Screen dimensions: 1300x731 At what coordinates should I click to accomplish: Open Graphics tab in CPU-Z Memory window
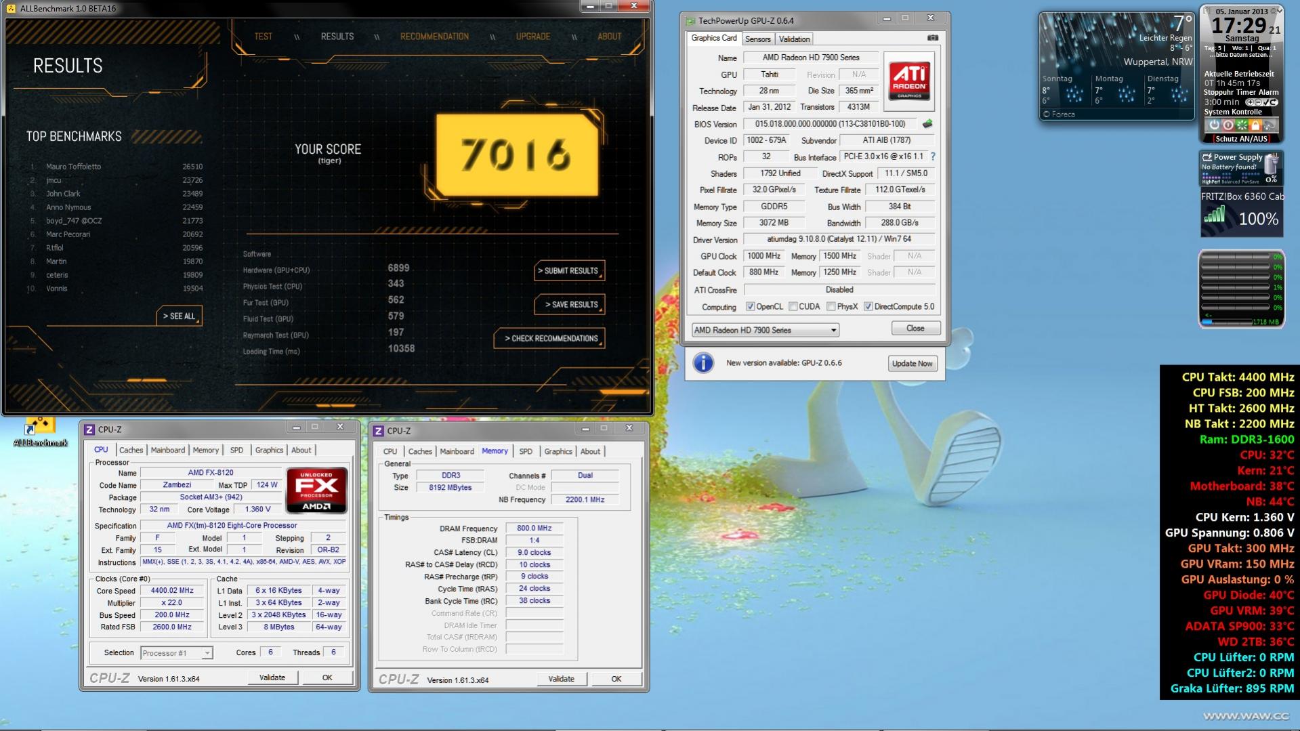click(x=558, y=451)
